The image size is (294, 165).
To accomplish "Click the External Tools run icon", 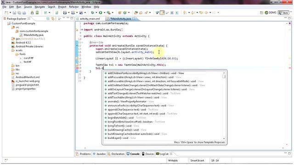I will pos(108,13).
